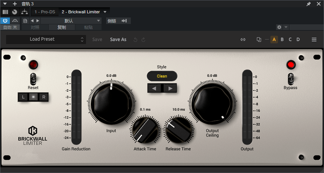The image size is (324, 173).
Task: Click the empty field right of gear arrow
Action: click(x=306, y=27)
